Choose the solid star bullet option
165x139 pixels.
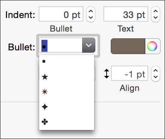[67, 77]
